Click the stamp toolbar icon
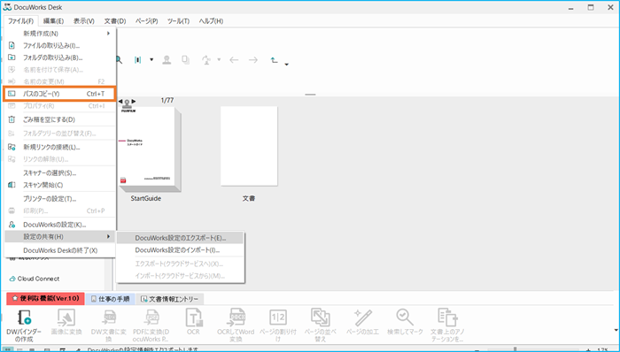 [x=167, y=60]
